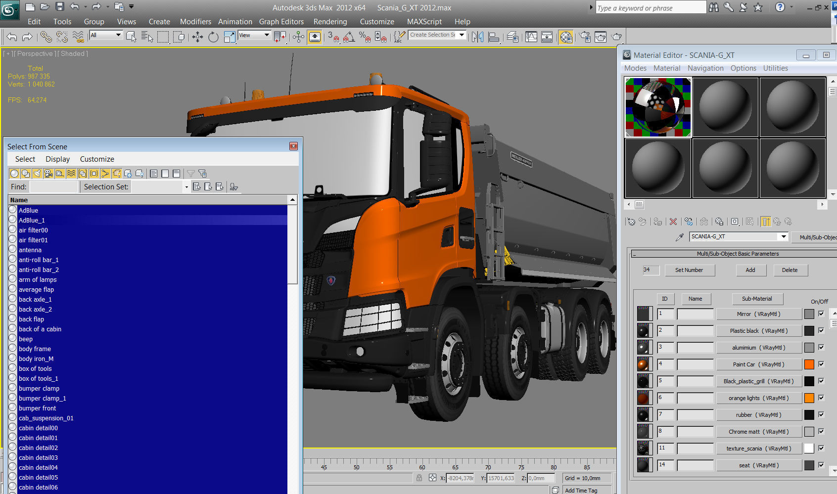Click the Unlink Selection tool
The image size is (837, 494).
coord(62,37)
